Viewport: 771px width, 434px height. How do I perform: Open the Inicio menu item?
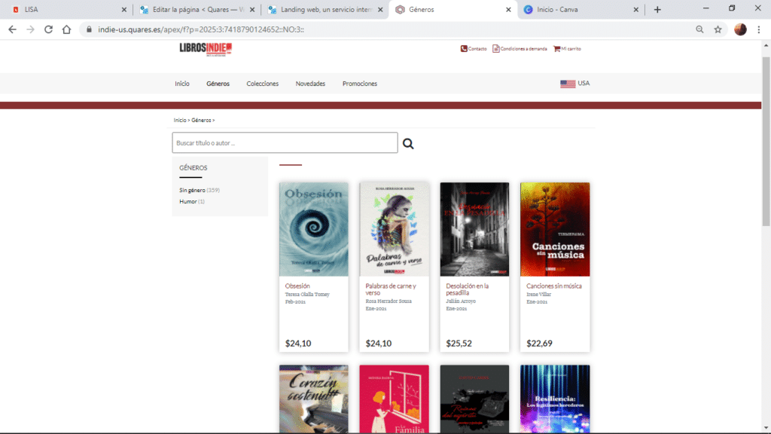pyautogui.click(x=182, y=84)
